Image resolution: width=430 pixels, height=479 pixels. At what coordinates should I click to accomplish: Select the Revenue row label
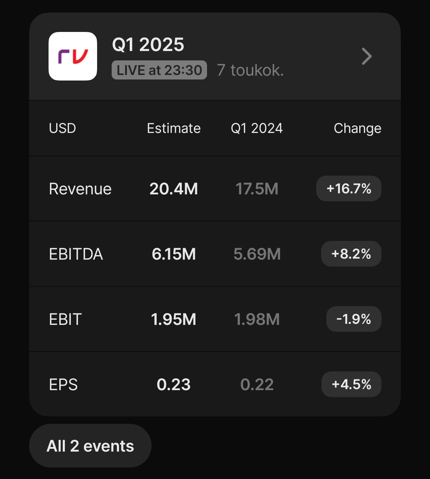click(80, 189)
